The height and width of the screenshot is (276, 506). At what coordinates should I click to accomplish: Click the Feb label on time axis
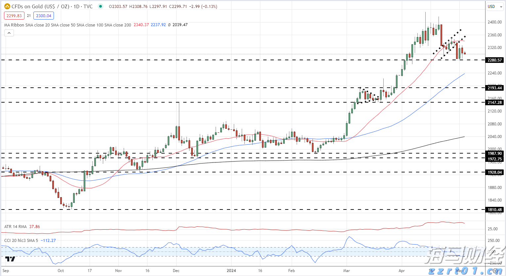click(291, 271)
